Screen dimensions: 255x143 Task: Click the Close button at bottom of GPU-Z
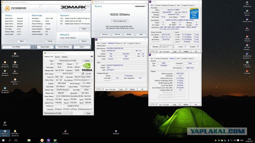click(x=88, y=113)
